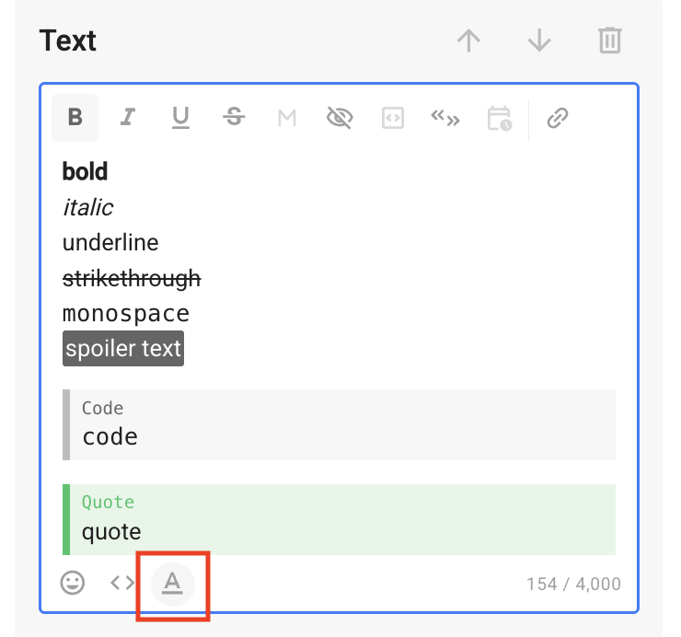Image resolution: width=681 pixels, height=637 pixels.
Task: Toggle spoiler formatting eye icon
Action: (340, 118)
